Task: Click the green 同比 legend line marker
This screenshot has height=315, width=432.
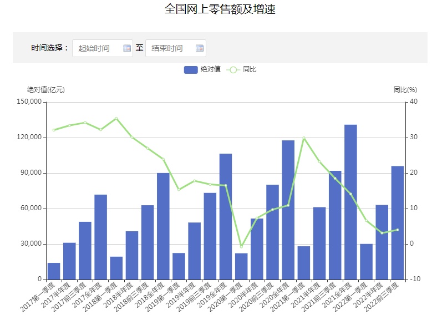Action: point(233,69)
